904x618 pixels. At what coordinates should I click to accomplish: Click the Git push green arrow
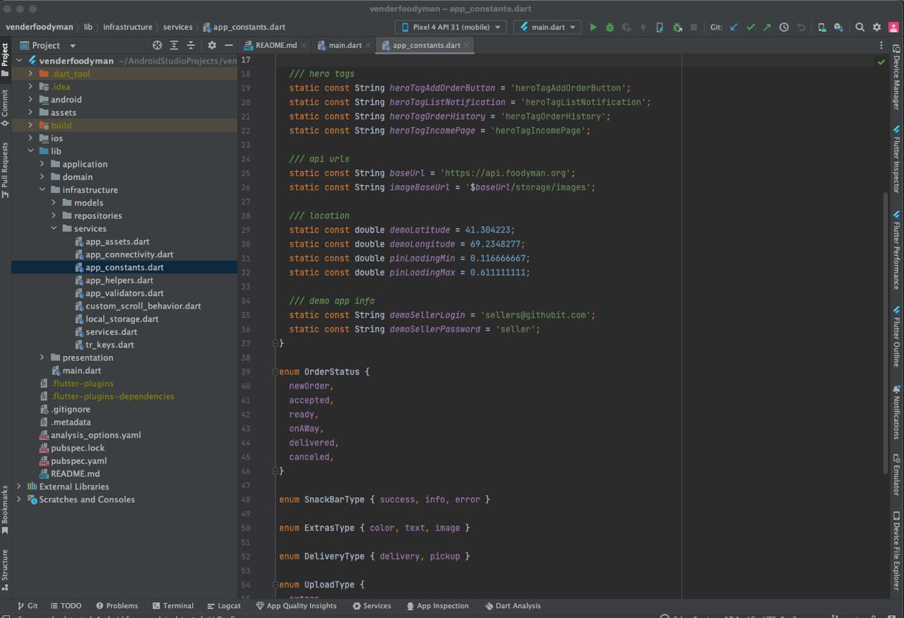click(x=767, y=27)
